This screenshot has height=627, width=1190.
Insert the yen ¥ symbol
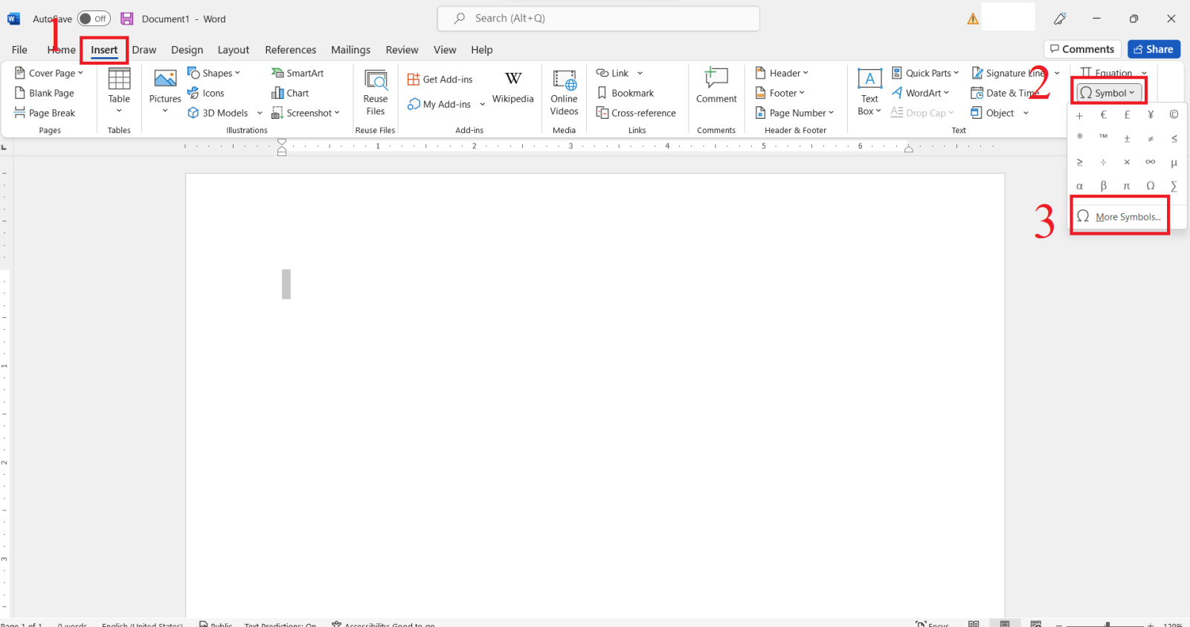coord(1151,114)
